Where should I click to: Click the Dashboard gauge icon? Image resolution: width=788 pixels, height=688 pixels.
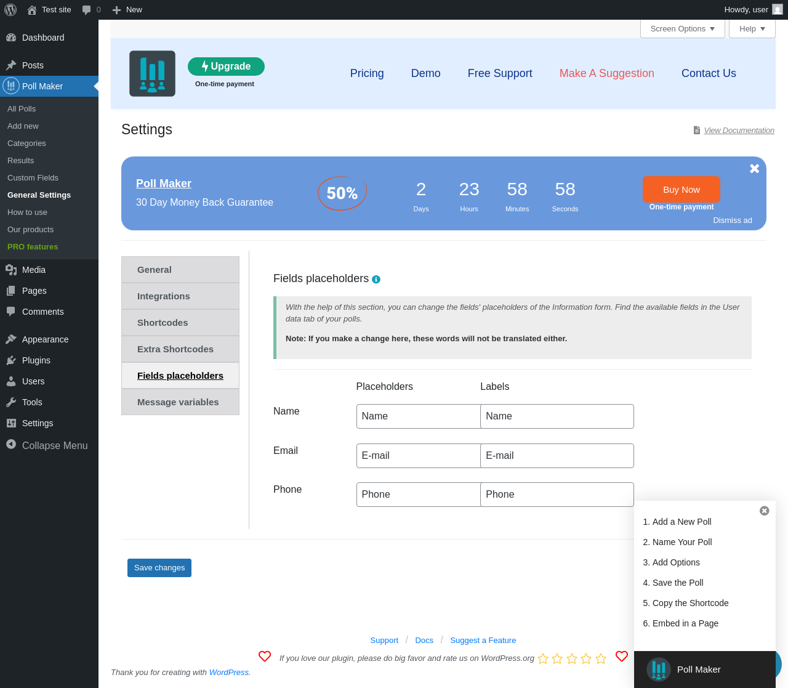tap(11, 38)
